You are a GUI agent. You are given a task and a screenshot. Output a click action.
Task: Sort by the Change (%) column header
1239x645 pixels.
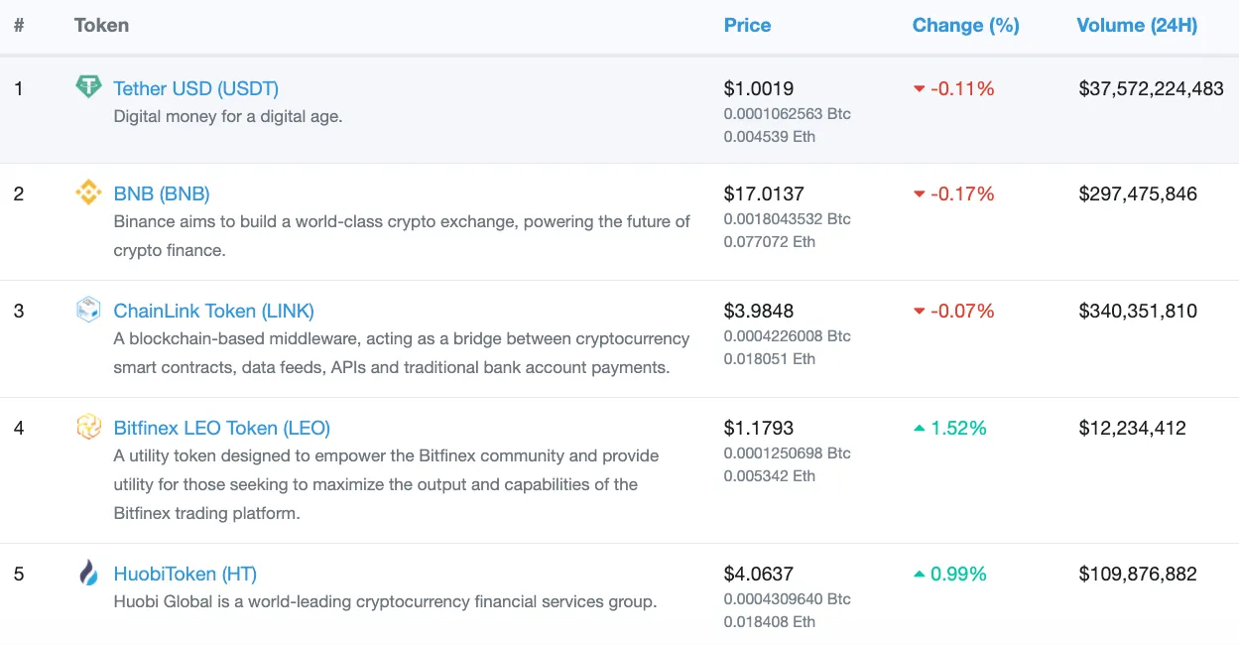pyautogui.click(x=965, y=25)
